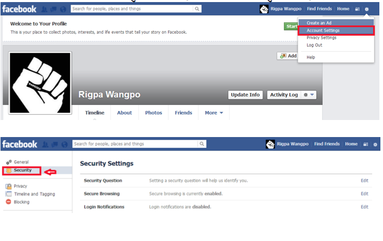The height and width of the screenshot is (241, 383).
Task: Open Blocking settings in sidebar
Action: (21, 202)
